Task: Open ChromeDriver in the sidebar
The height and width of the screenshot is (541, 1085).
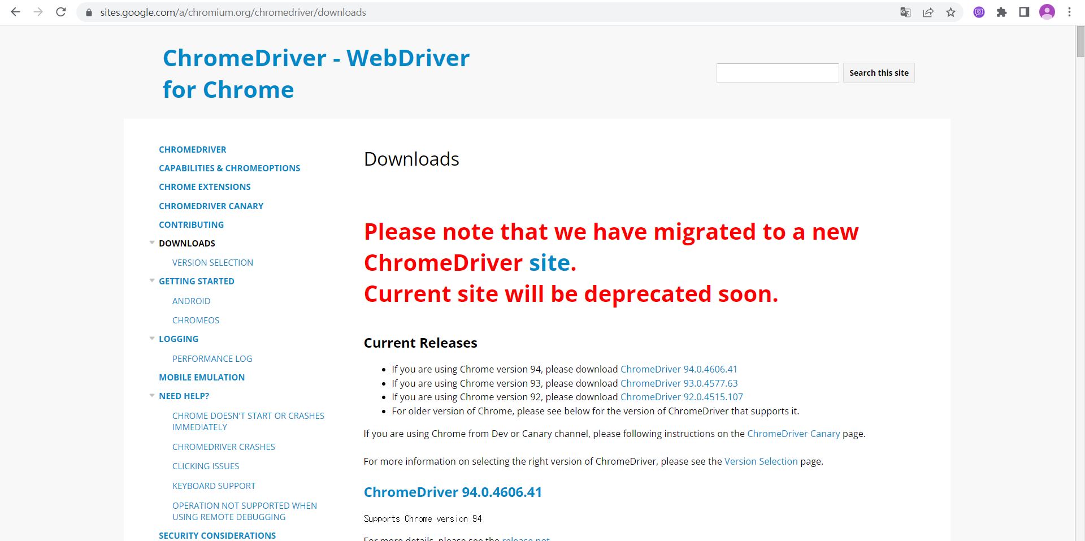Action: point(192,149)
